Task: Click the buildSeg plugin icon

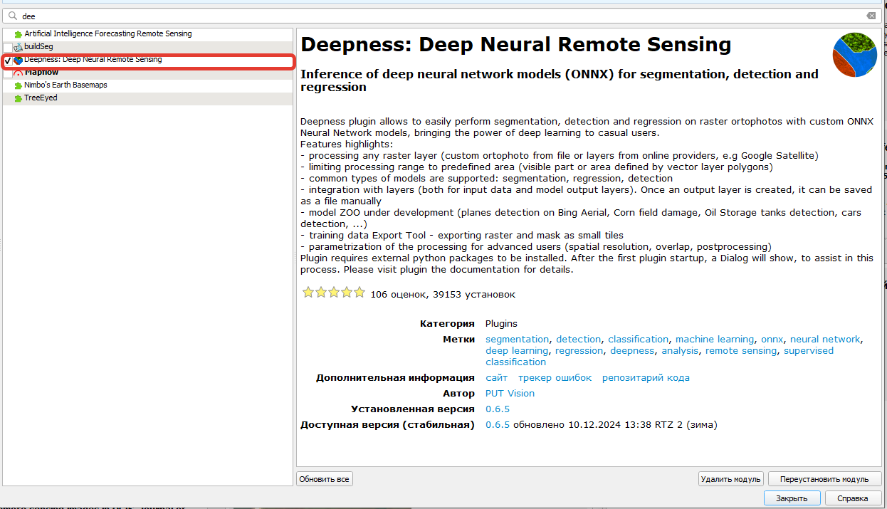Action: tap(19, 47)
